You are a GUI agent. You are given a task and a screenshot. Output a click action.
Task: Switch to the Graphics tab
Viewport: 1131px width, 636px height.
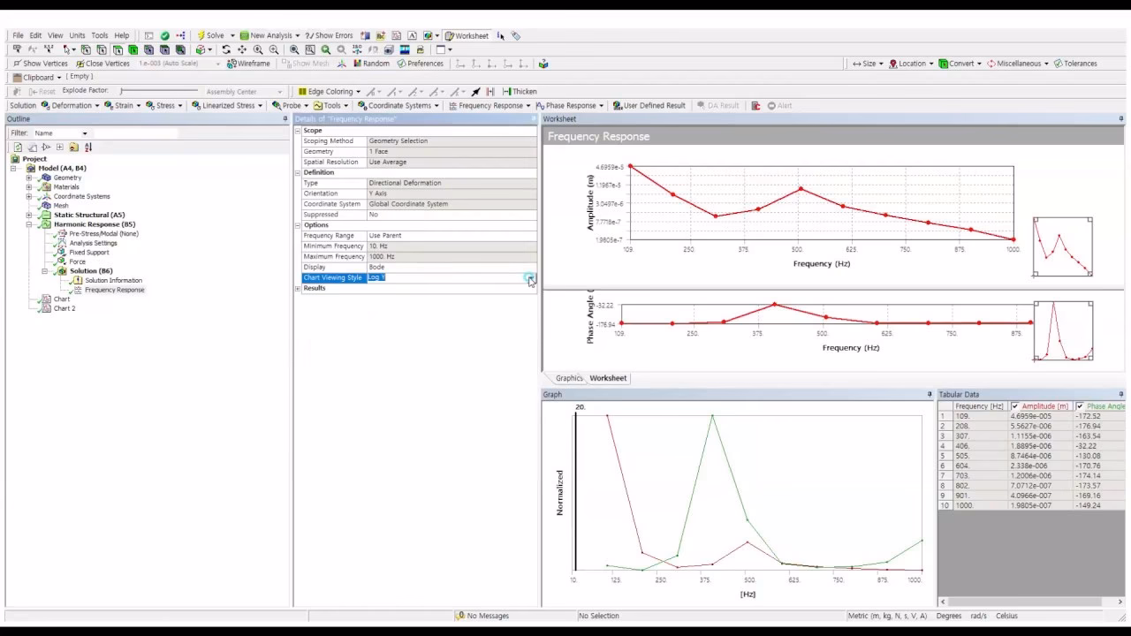[x=568, y=378]
